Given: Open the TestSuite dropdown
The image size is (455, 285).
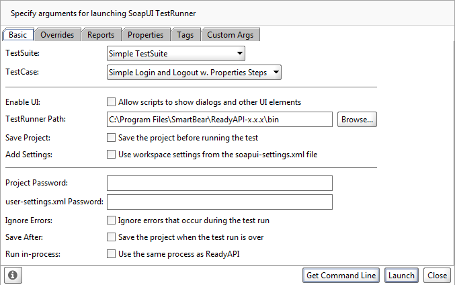Looking at the screenshot, I should (176, 53).
